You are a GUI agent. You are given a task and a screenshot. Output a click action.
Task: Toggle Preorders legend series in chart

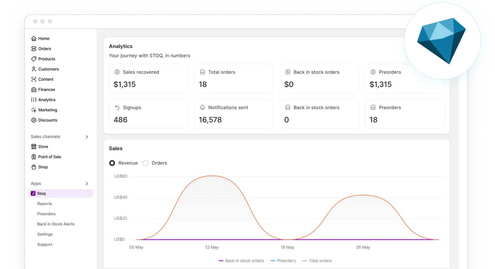click(x=283, y=261)
